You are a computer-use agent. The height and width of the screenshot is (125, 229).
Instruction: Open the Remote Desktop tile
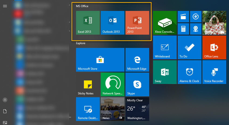tap(88, 109)
